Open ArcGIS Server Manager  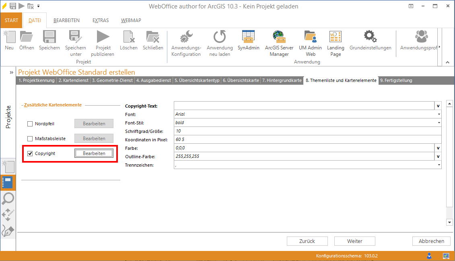279,37
